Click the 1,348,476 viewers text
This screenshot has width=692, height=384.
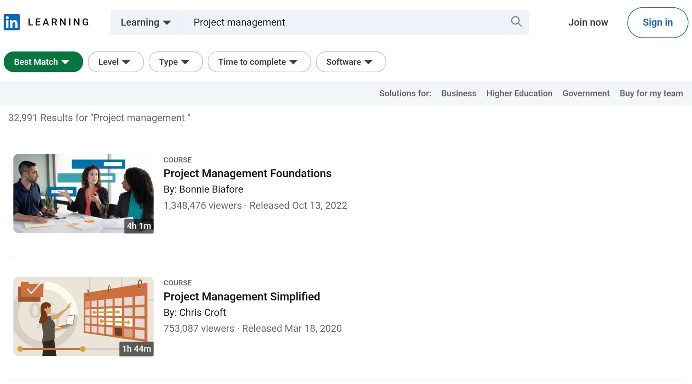click(202, 205)
